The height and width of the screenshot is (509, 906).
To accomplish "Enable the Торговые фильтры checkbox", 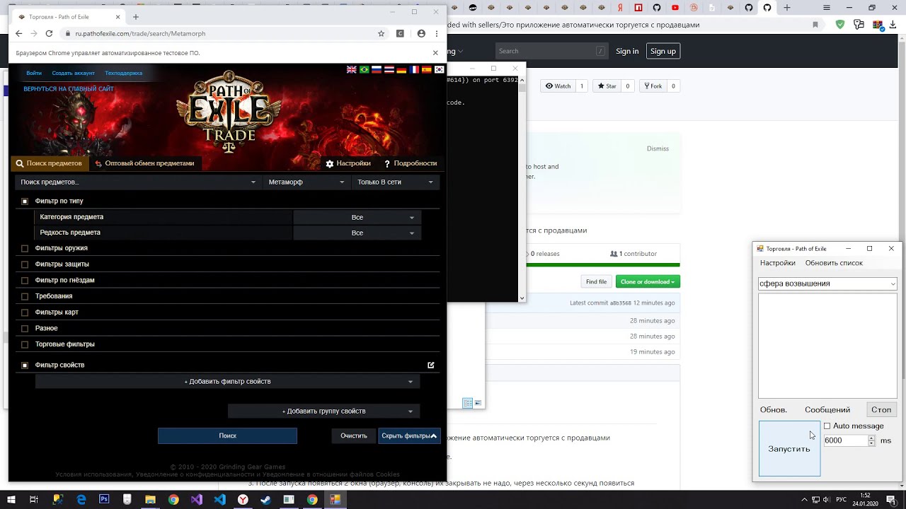I will tap(25, 344).
